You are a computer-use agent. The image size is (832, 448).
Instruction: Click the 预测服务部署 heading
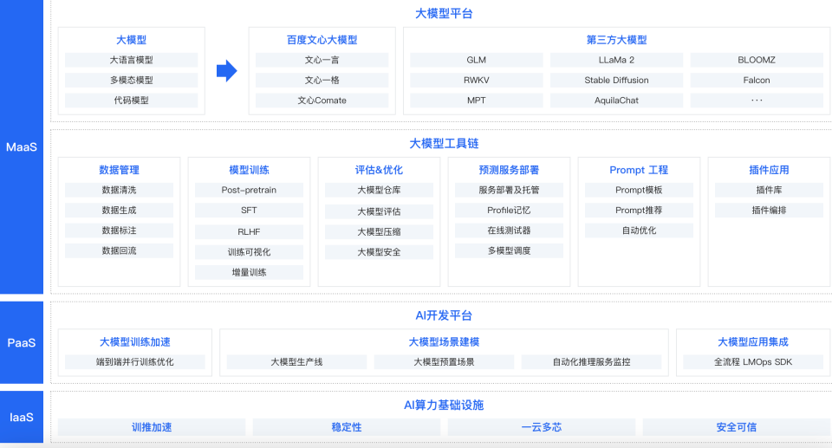coord(509,170)
